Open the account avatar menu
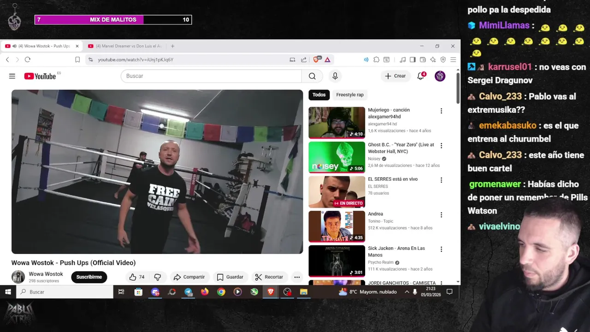590x332 pixels. point(440,76)
